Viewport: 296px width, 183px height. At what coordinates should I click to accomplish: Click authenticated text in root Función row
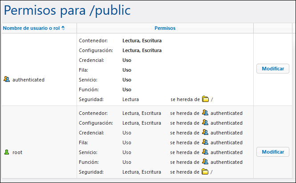pyautogui.click(x=227, y=162)
